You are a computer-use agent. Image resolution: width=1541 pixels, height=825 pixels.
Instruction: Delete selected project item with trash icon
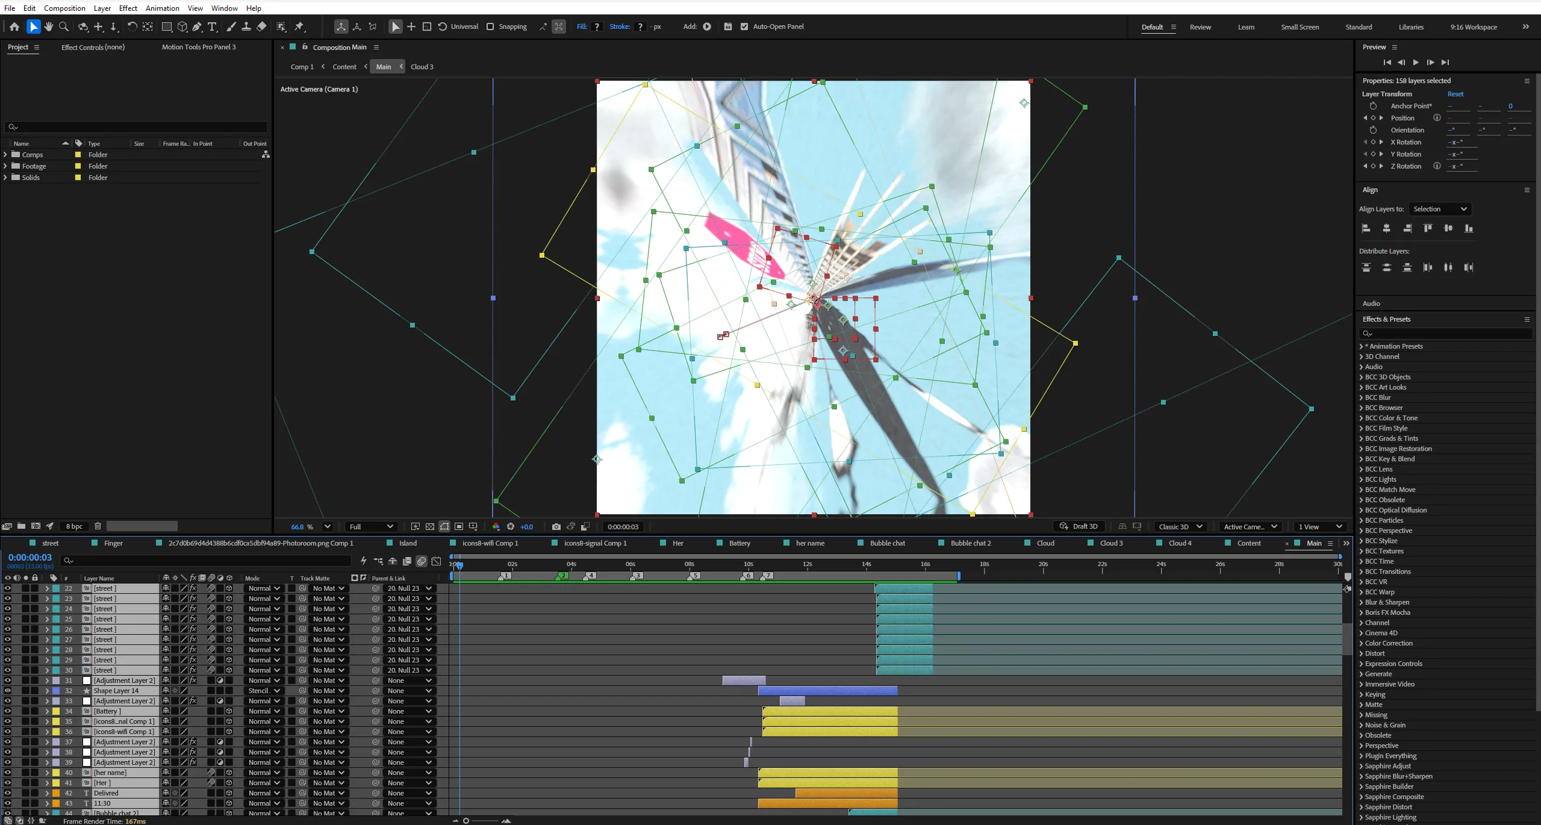click(x=98, y=526)
